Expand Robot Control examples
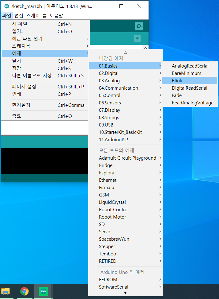 pos(125,210)
